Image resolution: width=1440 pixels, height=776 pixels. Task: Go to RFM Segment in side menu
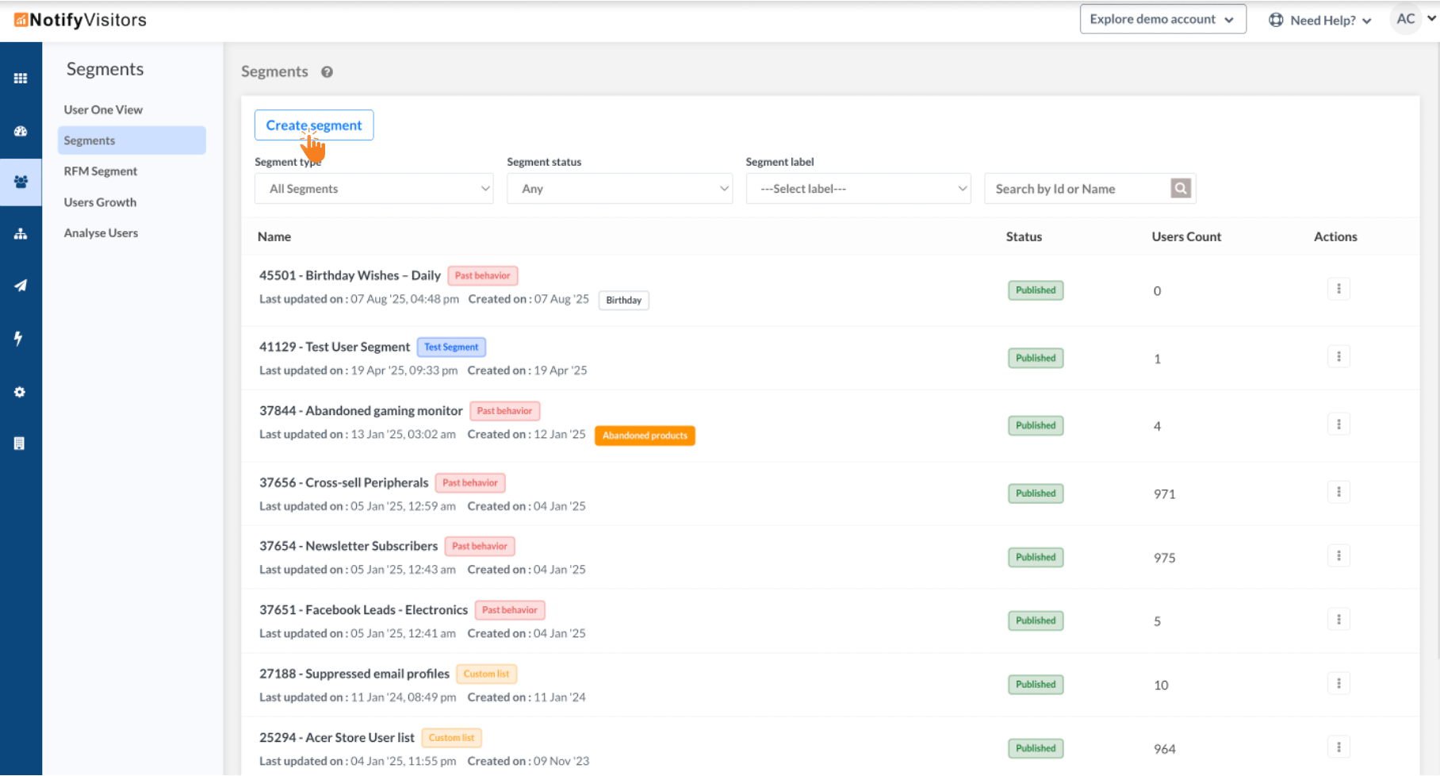(x=101, y=171)
